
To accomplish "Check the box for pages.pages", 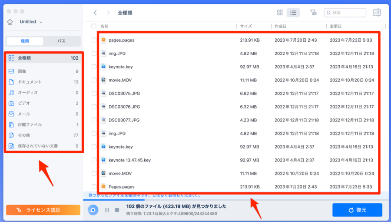I will (94, 40).
